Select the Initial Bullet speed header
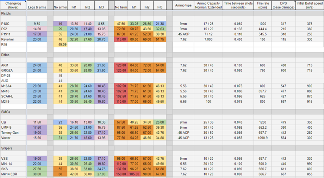This screenshot has width=324, height=178. click(x=309, y=5)
